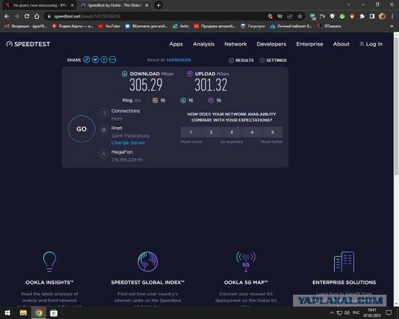The image size is (399, 319).
Task: Click the server globe icon beside Rnet
Action: coord(103,130)
